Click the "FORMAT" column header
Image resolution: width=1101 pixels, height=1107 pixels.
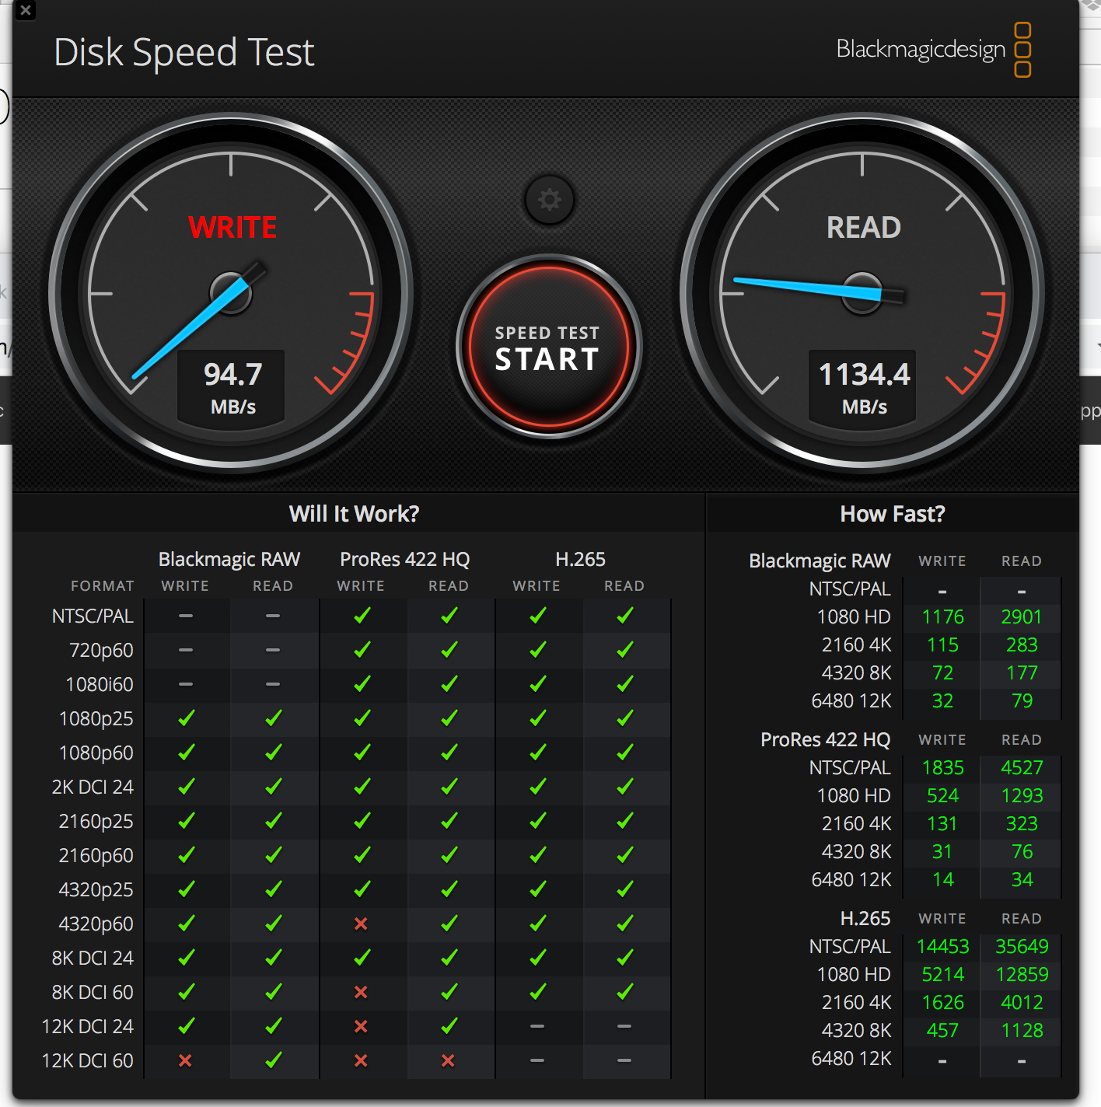tap(103, 586)
